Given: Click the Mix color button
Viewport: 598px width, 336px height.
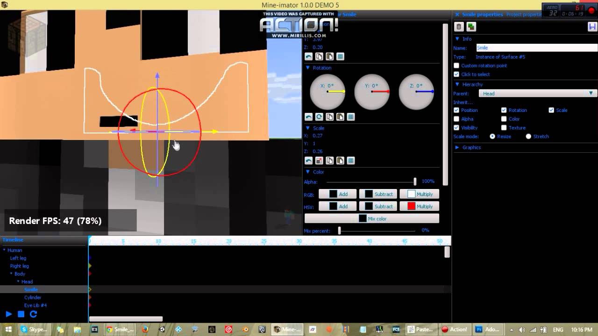Looking at the screenshot, I should 372,218.
